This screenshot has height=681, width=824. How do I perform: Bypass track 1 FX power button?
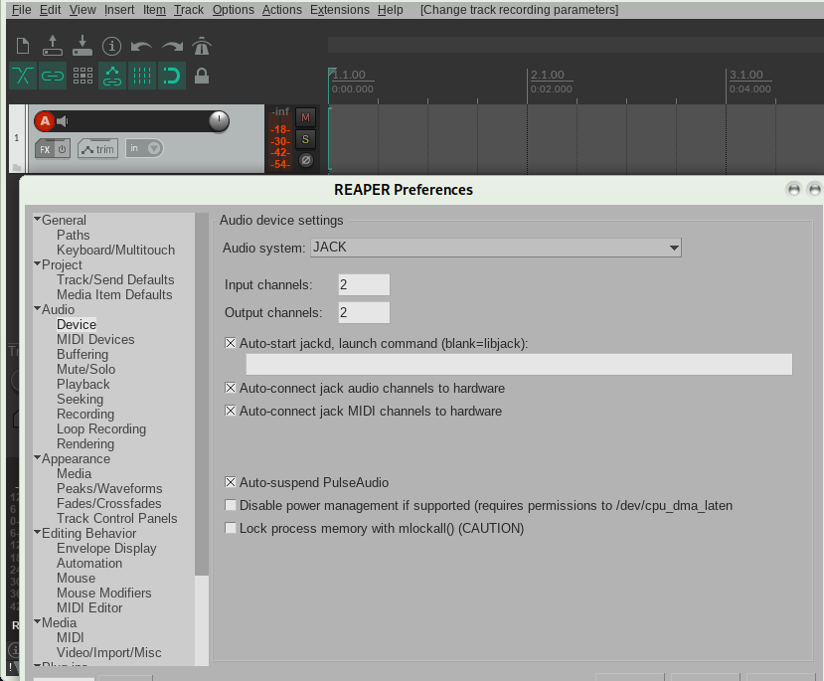(62, 149)
